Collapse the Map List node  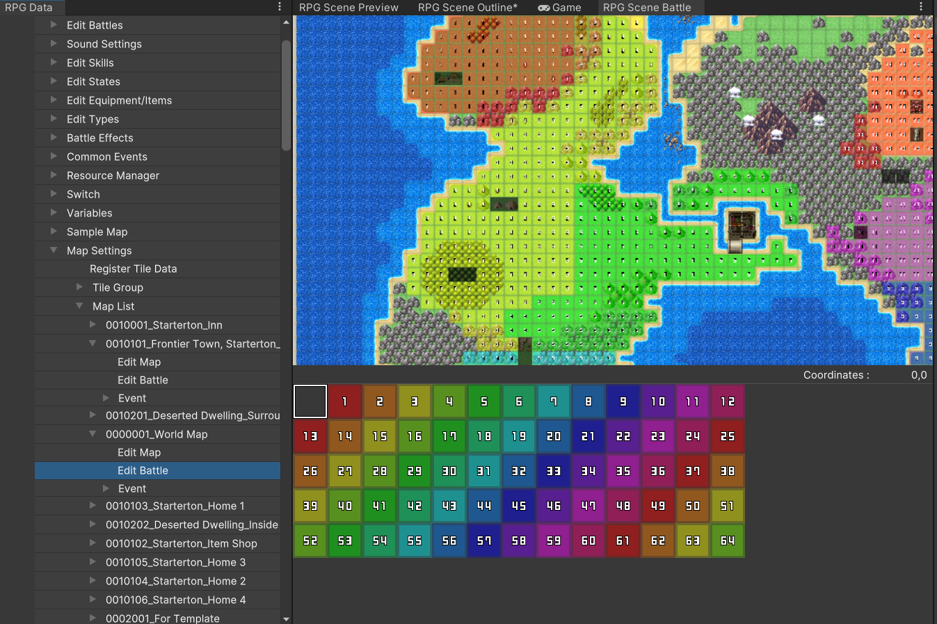(x=79, y=305)
